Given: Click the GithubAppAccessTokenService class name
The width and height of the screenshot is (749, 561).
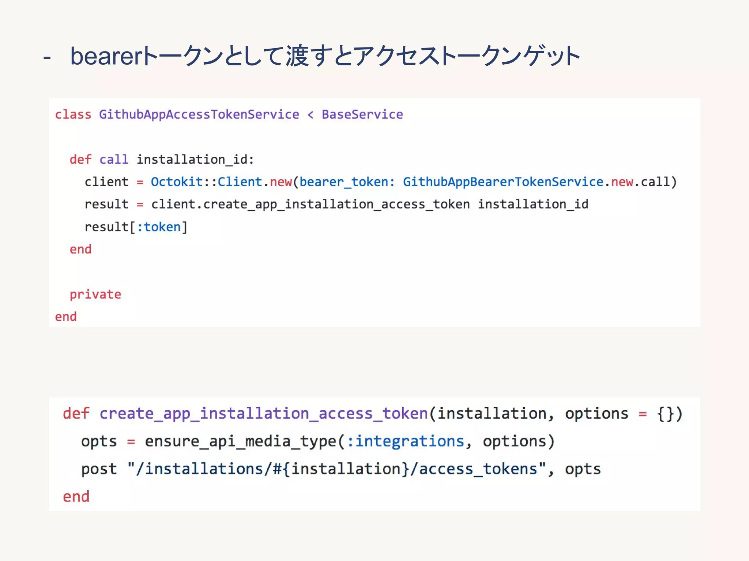Looking at the screenshot, I should (199, 114).
